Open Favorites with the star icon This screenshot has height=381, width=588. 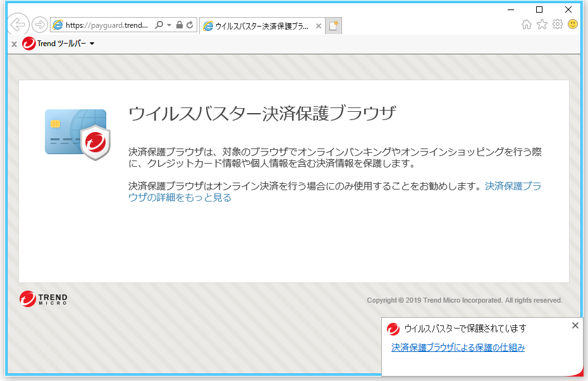click(x=542, y=25)
